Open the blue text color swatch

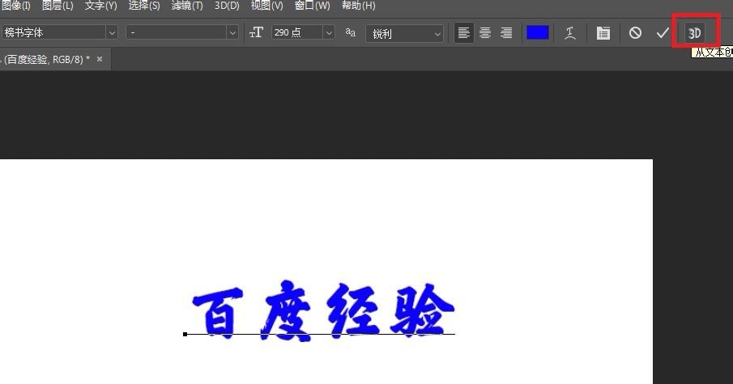(x=538, y=32)
